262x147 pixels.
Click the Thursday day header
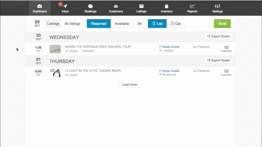(x=62, y=61)
